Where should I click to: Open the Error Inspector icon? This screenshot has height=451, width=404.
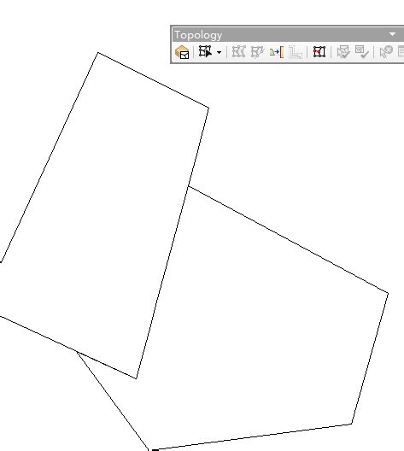[x=401, y=52]
